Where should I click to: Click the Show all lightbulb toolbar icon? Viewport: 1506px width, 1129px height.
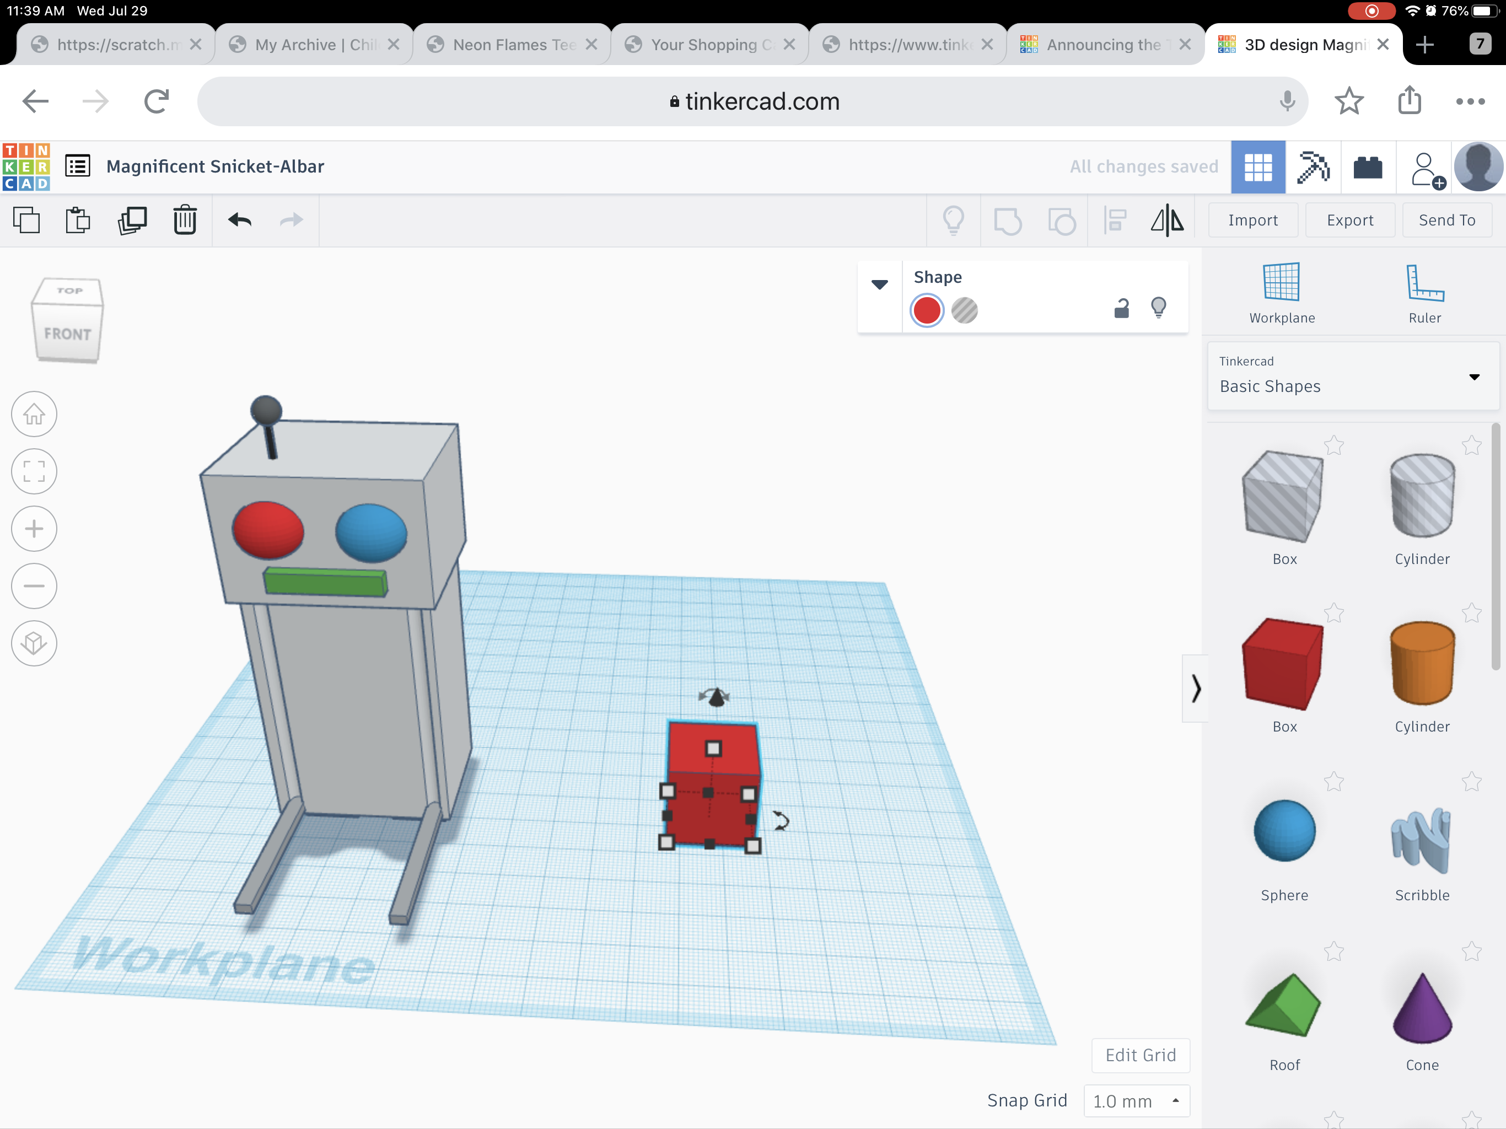[953, 221]
